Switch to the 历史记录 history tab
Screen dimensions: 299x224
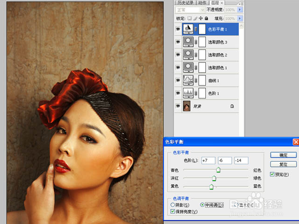tap(185, 3)
